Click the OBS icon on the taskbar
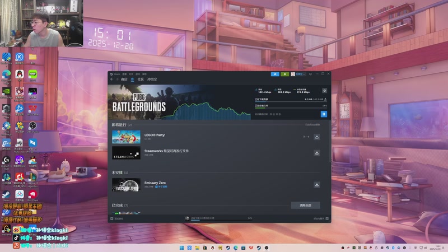This screenshot has height=252, width=448. click(x=267, y=248)
